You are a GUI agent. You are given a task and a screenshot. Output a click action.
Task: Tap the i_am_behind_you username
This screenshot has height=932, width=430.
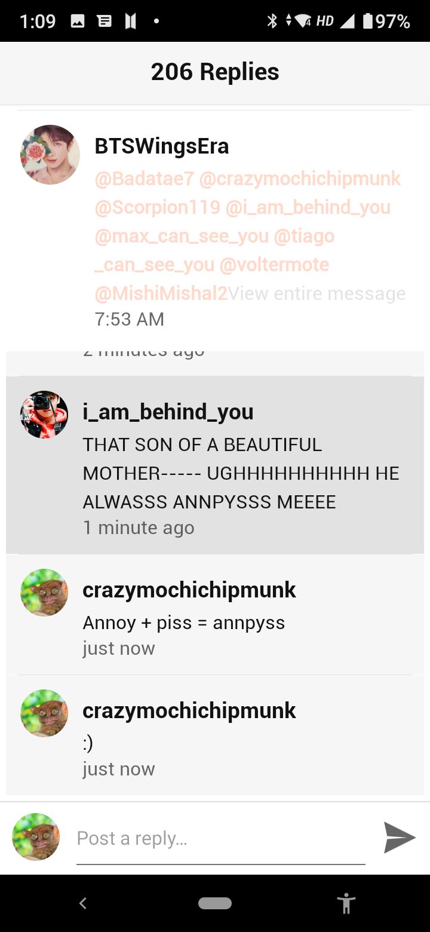point(168,412)
